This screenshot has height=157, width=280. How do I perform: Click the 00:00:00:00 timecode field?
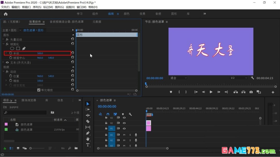(107, 106)
